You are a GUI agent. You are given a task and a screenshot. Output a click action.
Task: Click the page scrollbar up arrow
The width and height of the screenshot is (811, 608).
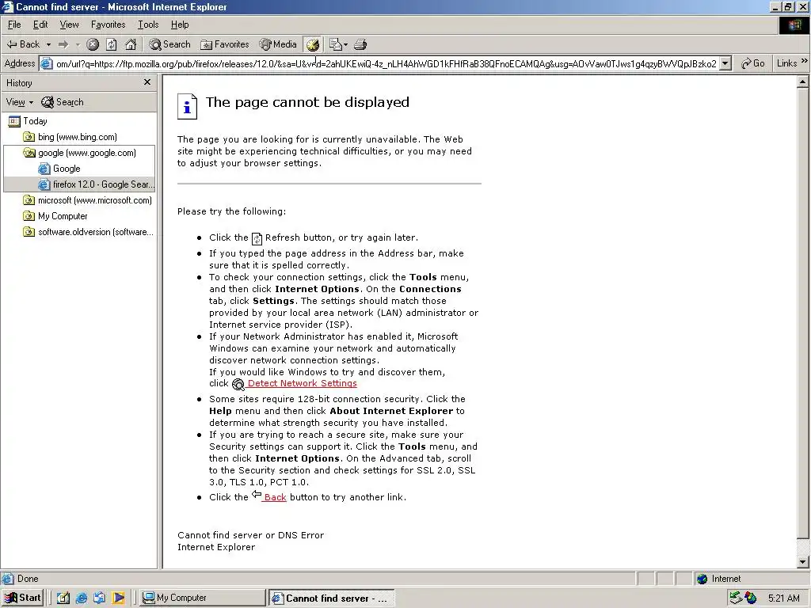[x=803, y=82]
